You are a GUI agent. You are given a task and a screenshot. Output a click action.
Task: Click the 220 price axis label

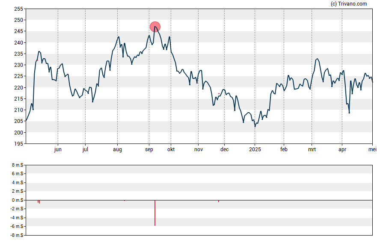(x=18, y=87)
